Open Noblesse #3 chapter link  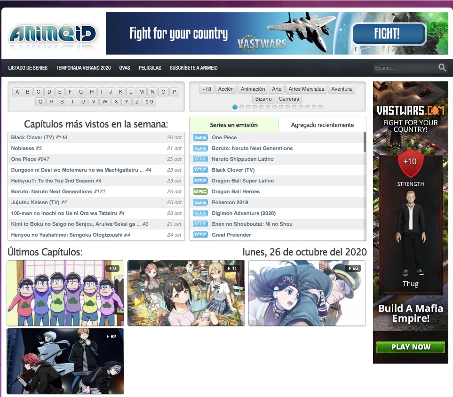(26, 148)
